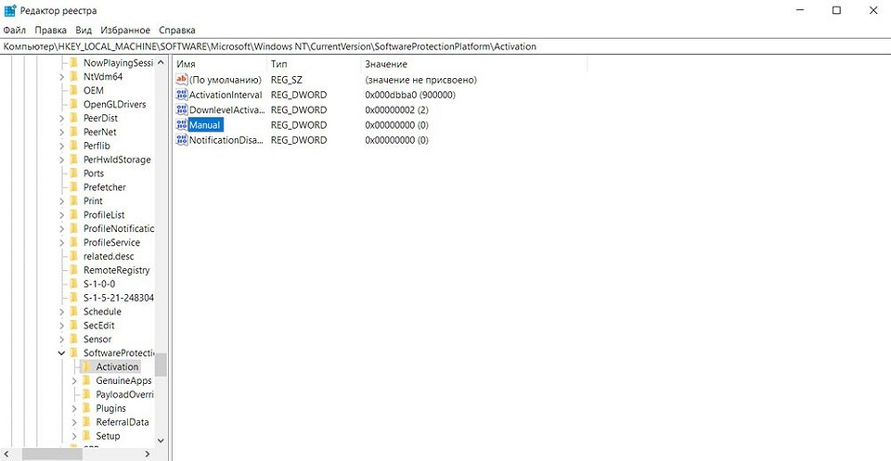Collapse the SoftwareProtectionPlatform key
Image resolution: width=891 pixels, height=461 pixels.
(x=61, y=353)
